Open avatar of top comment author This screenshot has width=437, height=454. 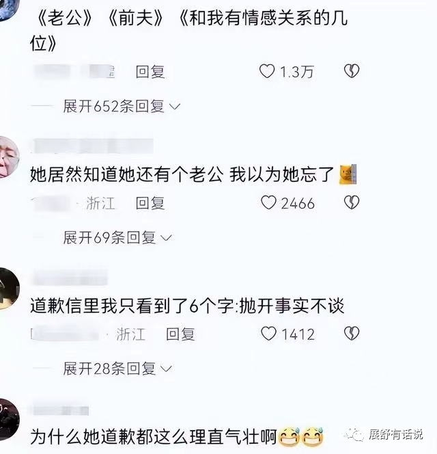(8, 10)
